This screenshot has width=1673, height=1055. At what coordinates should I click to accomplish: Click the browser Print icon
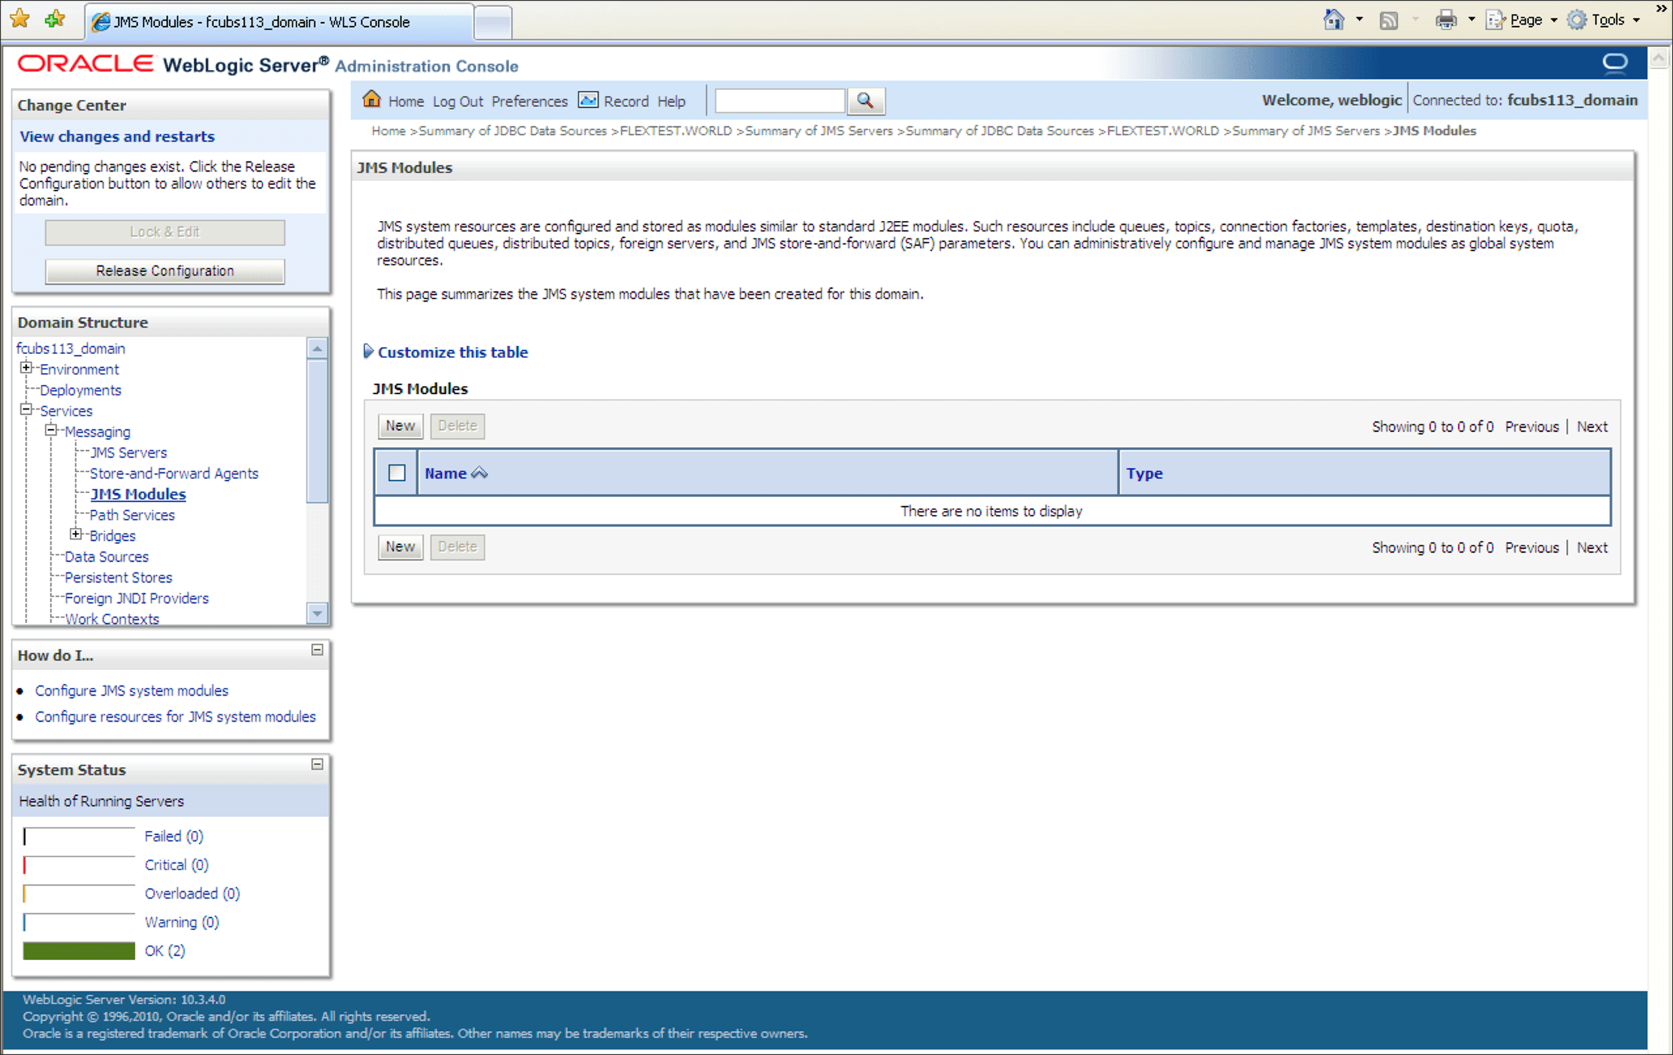[x=1446, y=20]
